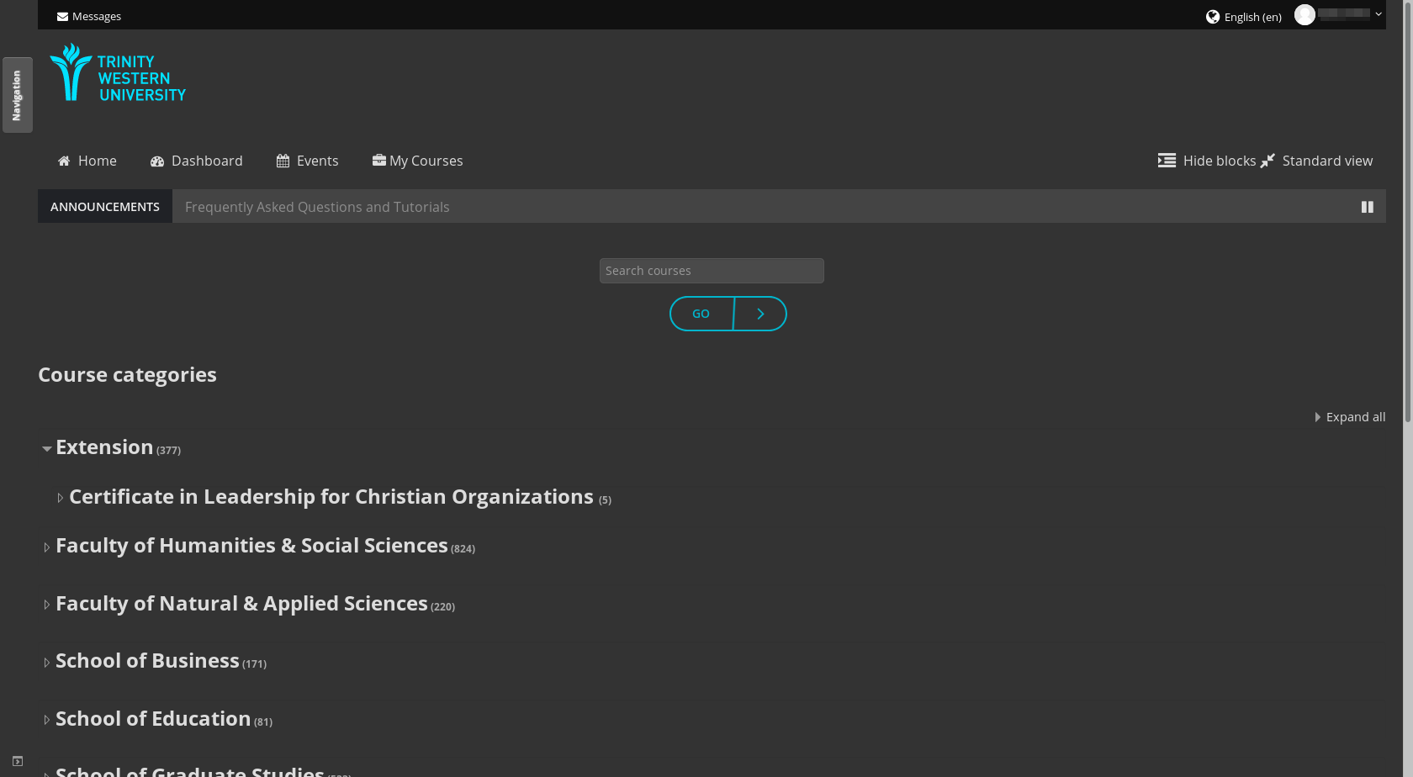Select the Dashboard icon
This screenshot has width=1413, height=777.
pyautogui.click(x=157, y=161)
